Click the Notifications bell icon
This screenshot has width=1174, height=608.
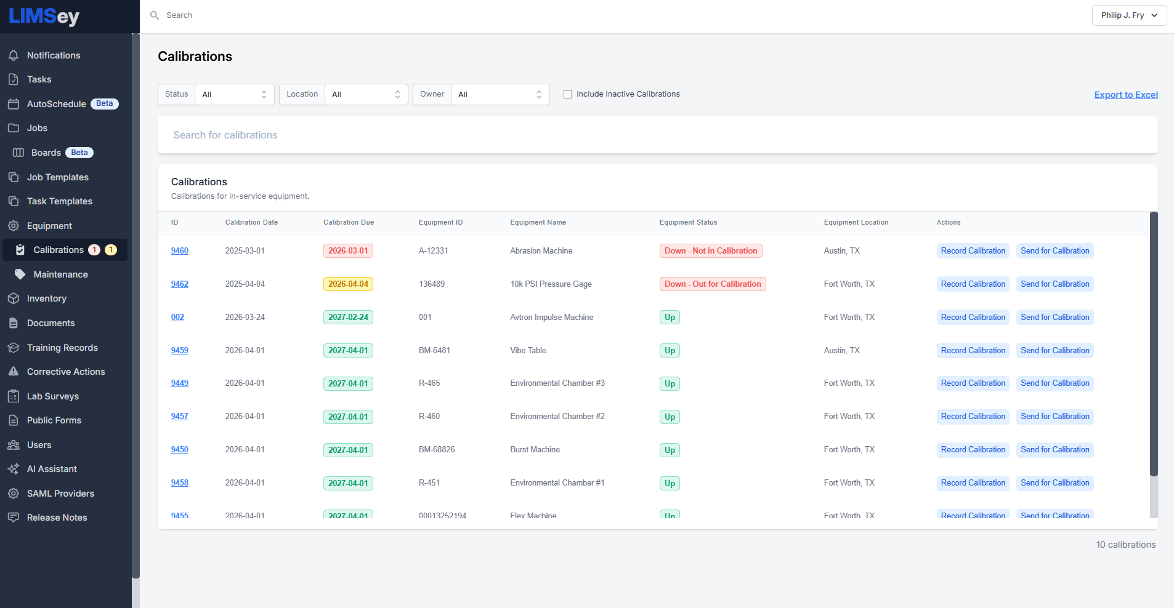pos(14,55)
